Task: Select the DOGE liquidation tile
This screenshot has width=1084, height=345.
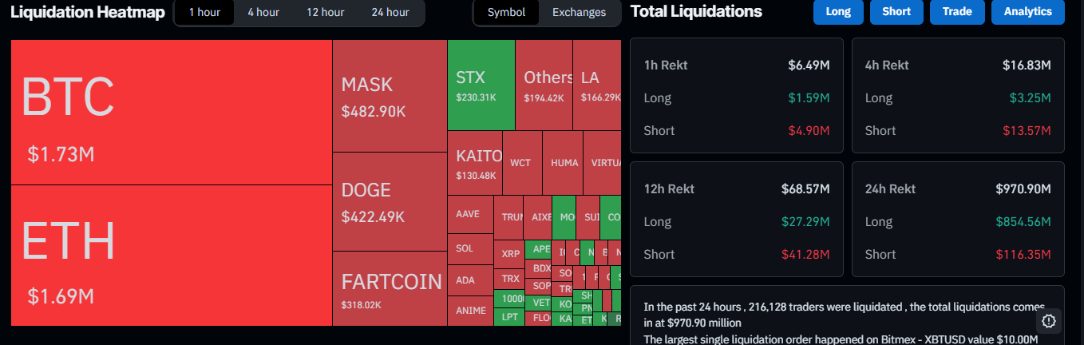Action: pyautogui.click(x=389, y=201)
